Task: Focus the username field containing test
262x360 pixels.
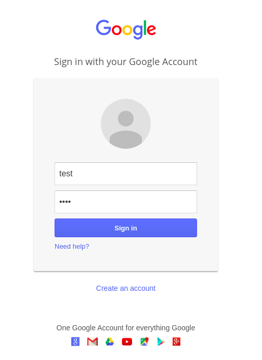Action: [126, 174]
